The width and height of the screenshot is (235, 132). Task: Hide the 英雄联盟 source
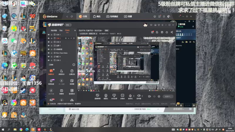48,49
